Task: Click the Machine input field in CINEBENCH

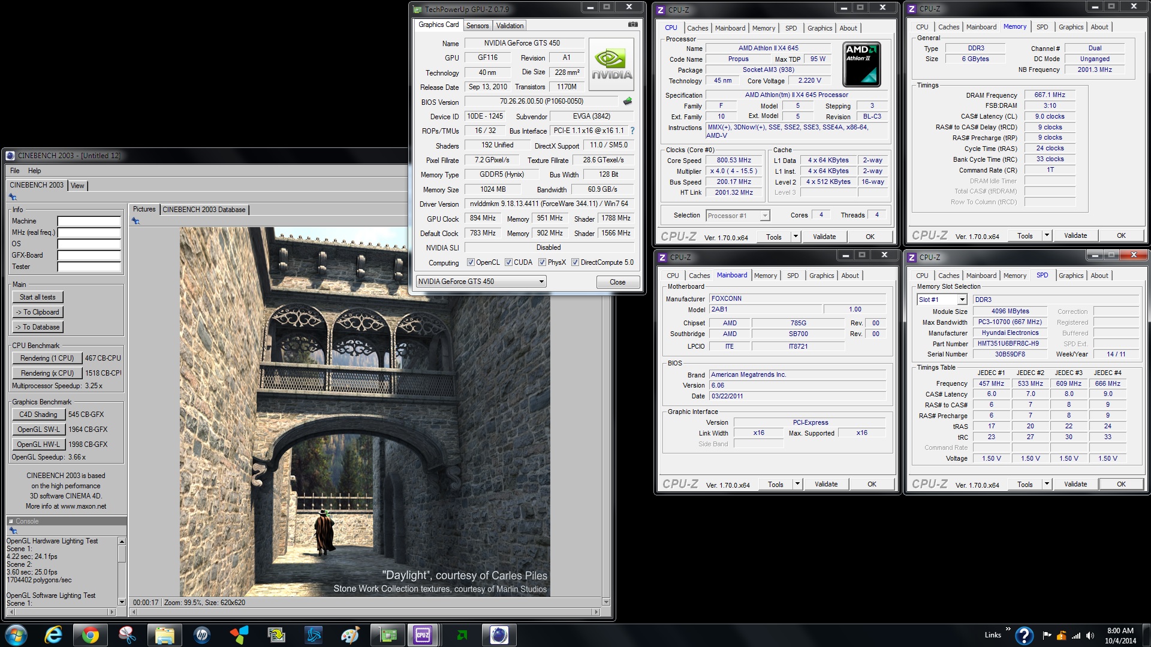Action: pos(89,221)
